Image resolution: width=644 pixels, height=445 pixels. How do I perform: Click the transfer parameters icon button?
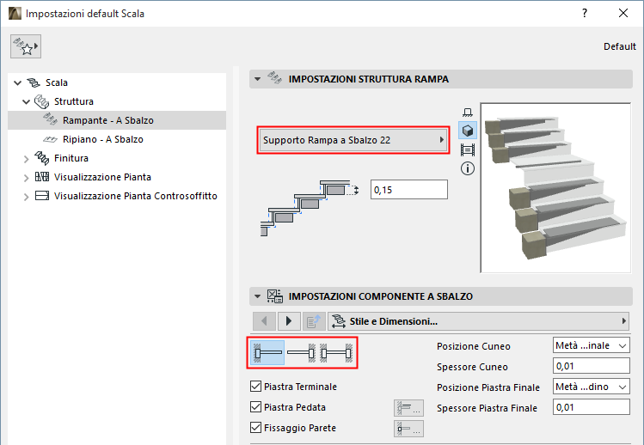pyautogui.click(x=314, y=321)
